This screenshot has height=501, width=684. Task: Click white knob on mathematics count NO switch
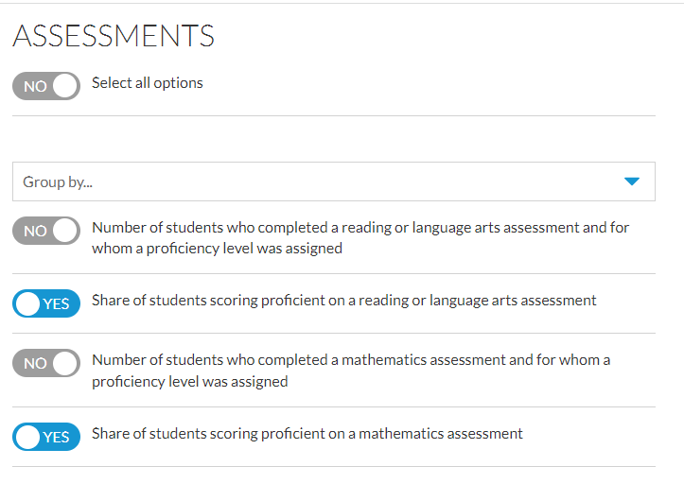65,363
